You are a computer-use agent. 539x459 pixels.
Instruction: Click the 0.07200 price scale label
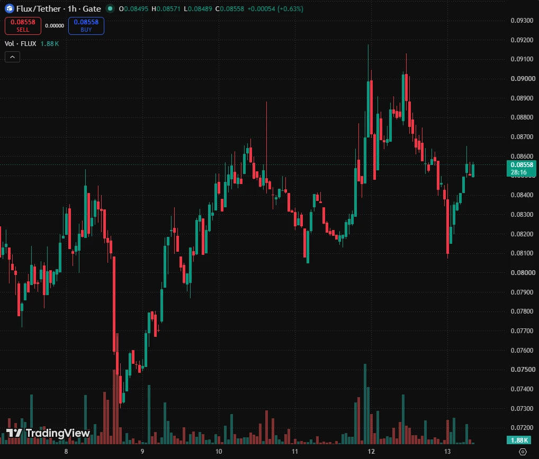coord(522,428)
